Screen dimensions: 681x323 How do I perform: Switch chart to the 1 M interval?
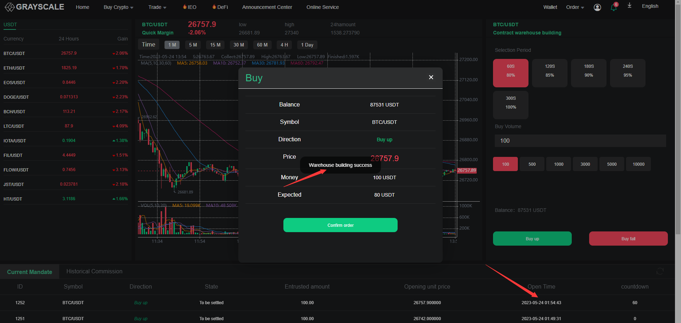point(172,45)
